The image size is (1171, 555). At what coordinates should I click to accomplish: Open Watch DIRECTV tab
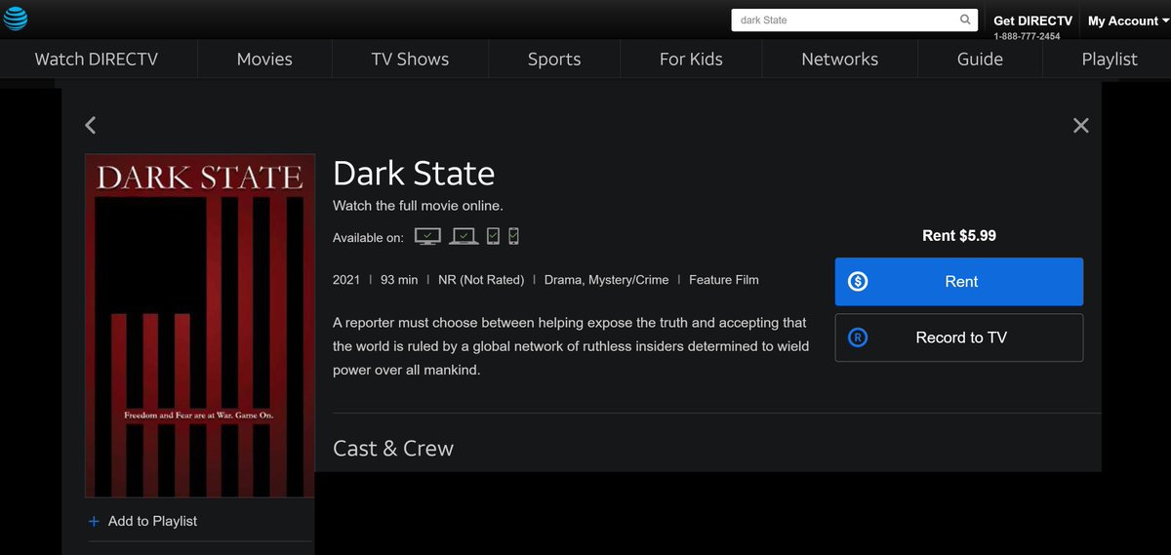click(97, 59)
